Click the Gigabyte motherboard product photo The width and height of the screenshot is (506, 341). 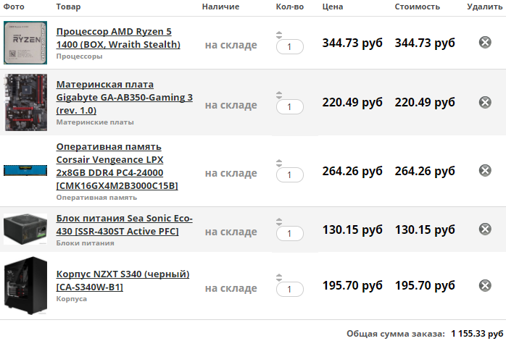point(25,100)
